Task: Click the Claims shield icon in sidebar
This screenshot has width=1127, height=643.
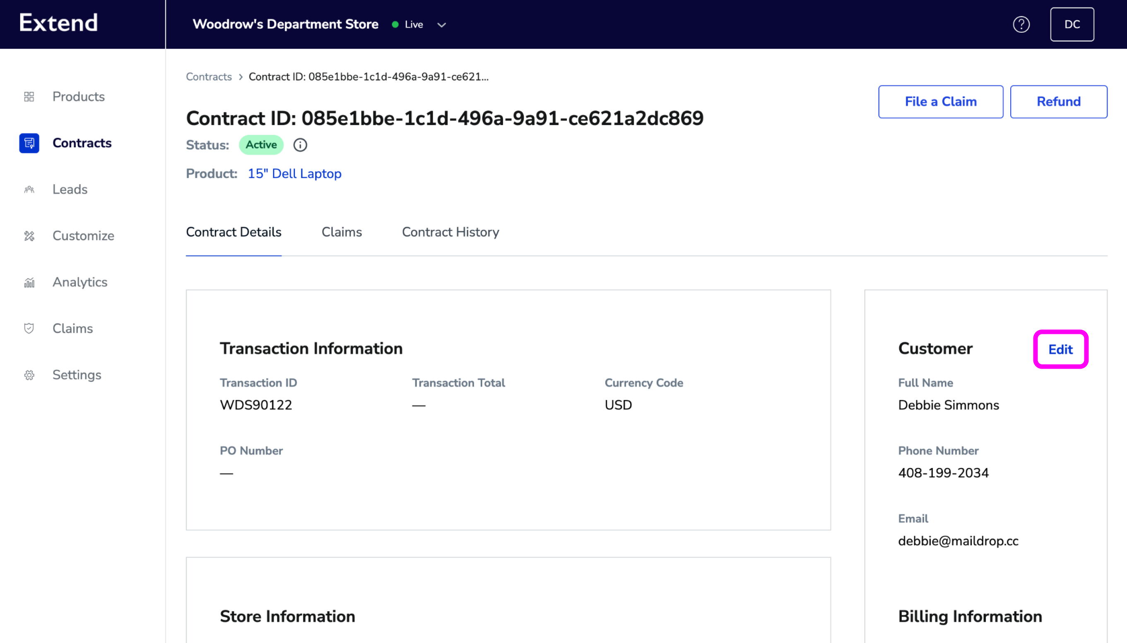Action: coord(29,329)
